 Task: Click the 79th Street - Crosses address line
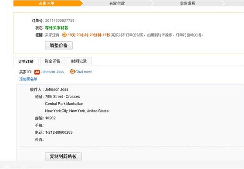pos(63,97)
